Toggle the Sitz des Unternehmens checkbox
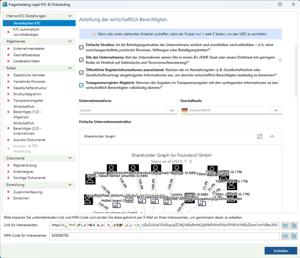 point(81,60)
